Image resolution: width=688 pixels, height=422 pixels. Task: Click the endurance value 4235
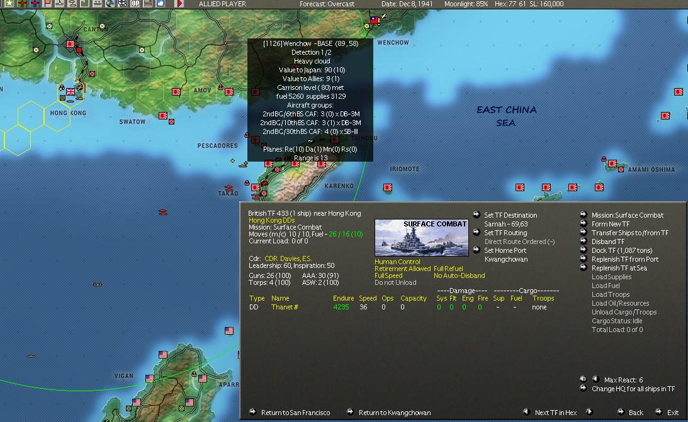(341, 307)
